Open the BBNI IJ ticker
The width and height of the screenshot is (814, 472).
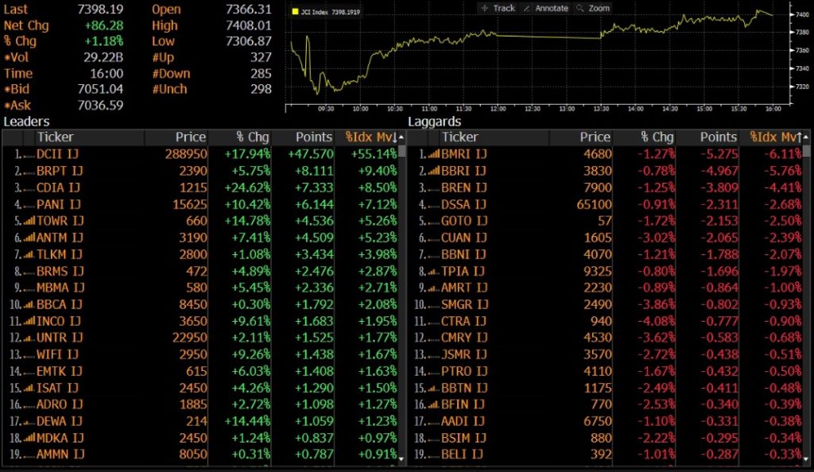pyautogui.click(x=464, y=254)
